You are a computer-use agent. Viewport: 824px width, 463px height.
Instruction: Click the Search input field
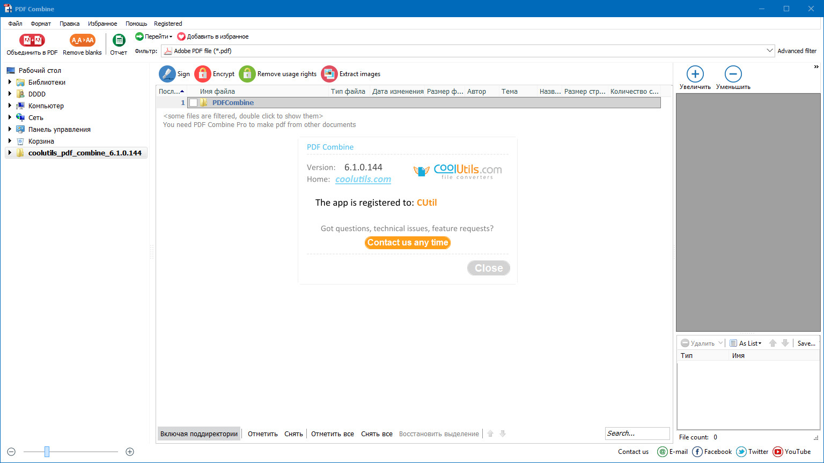tap(637, 434)
